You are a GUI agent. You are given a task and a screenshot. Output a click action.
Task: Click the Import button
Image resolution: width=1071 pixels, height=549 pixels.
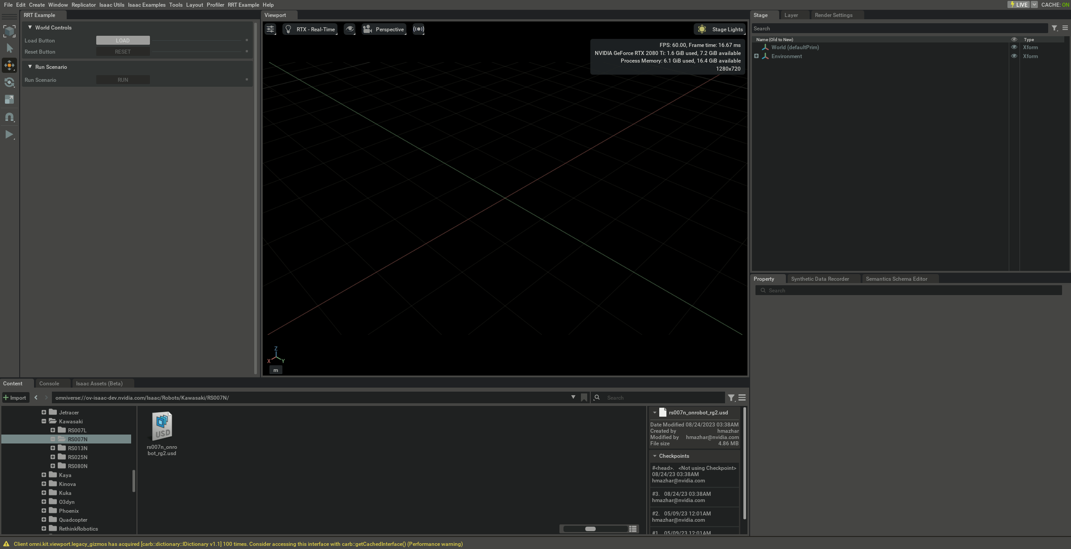pyautogui.click(x=15, y=397)
